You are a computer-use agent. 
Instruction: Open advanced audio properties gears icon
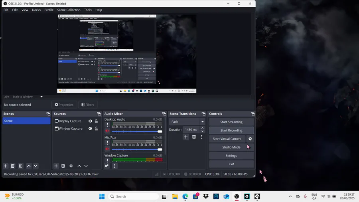click(x=107, y=166)
